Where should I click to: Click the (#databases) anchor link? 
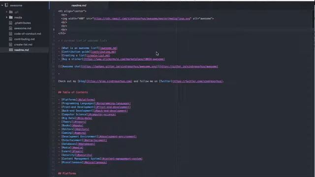(x=86, y=144)
